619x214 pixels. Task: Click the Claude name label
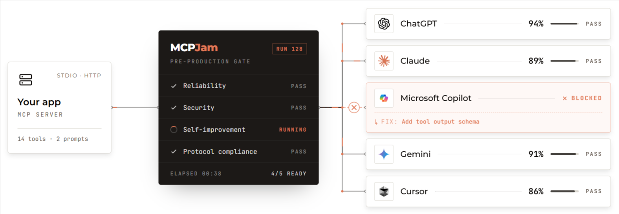[x=415, y=61]
